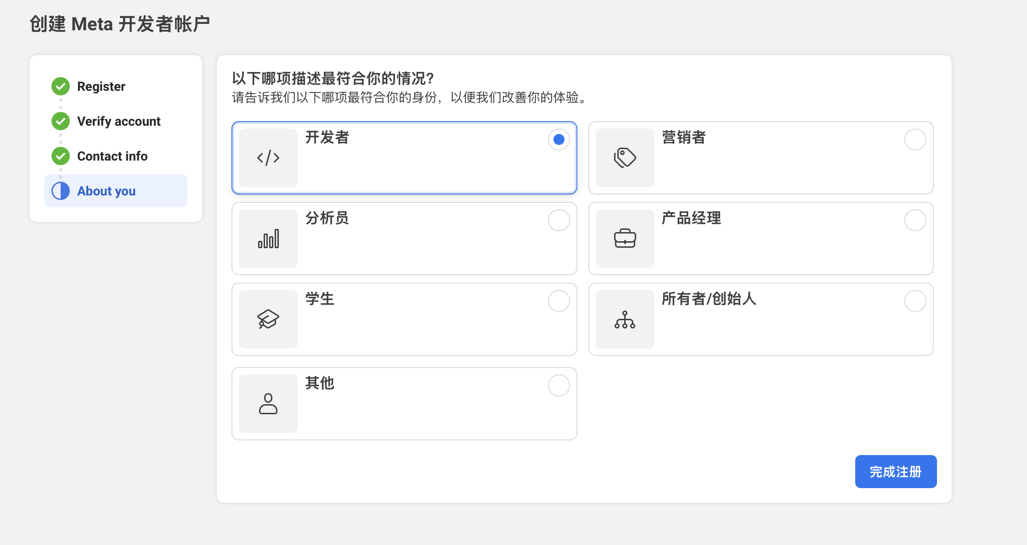Click the price tag icon for 营销者
The image size is (1027, 545).
(x=625, y=158)
